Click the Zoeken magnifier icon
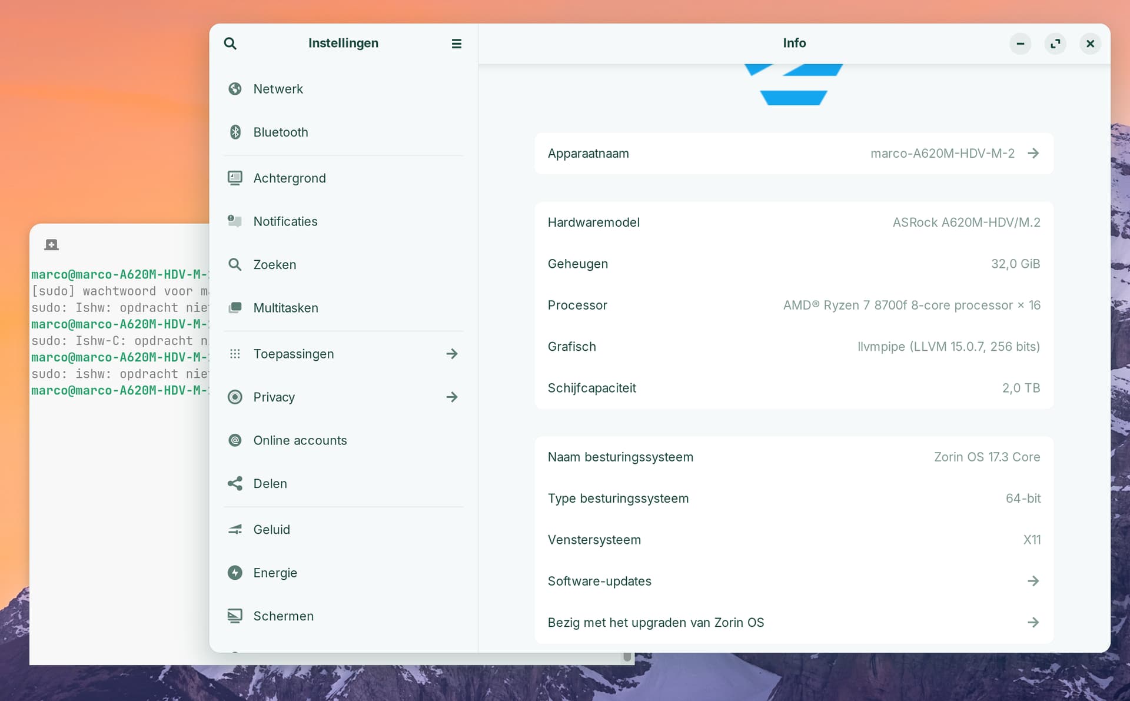This screenshot has height=701, width=1130. pos(235,264)
